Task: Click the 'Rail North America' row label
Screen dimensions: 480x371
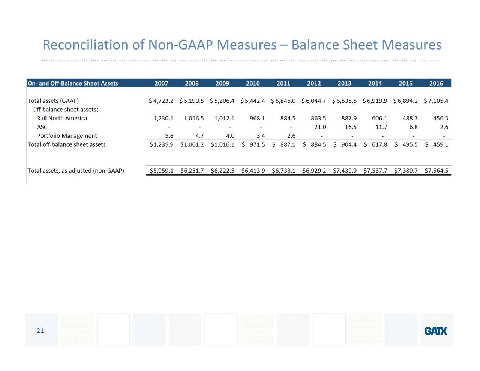Action: tap(62, 118)
